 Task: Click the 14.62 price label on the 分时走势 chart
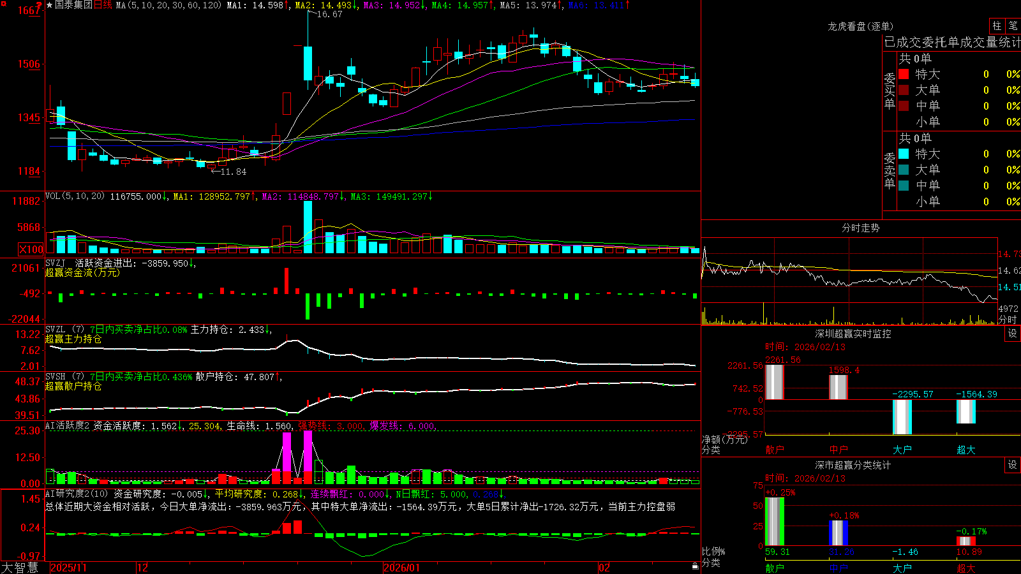1009,270
